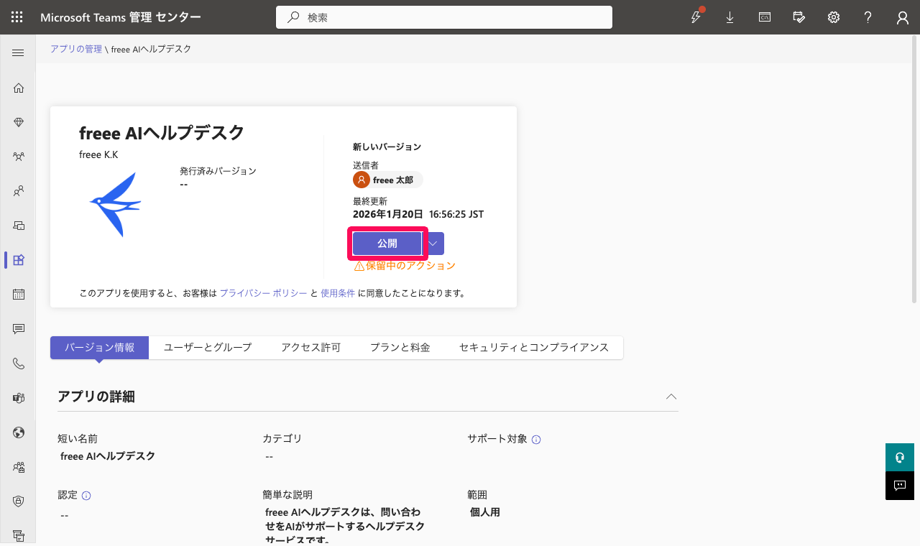Open the account profile icon
The width and height of the screenshot is (920, 546).
tap(903, 18)
